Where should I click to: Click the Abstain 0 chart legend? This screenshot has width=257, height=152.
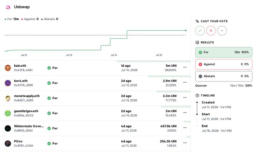pyautogui.click(x=50, y=19)
